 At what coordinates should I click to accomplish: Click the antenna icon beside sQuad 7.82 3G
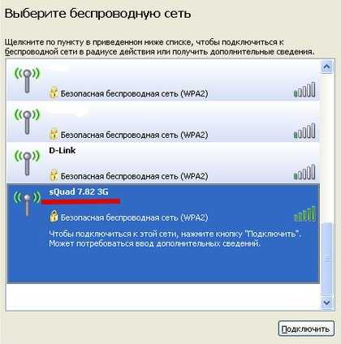pyautogui.click(x=27, y=204)
